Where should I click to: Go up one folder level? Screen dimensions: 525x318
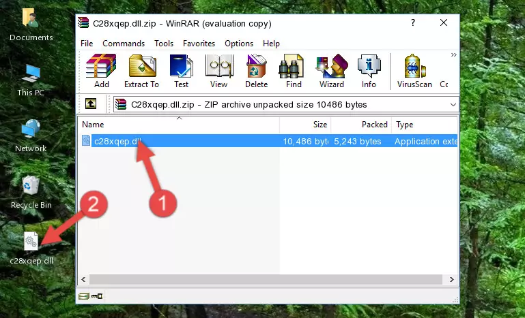click(x=91, y=104)
